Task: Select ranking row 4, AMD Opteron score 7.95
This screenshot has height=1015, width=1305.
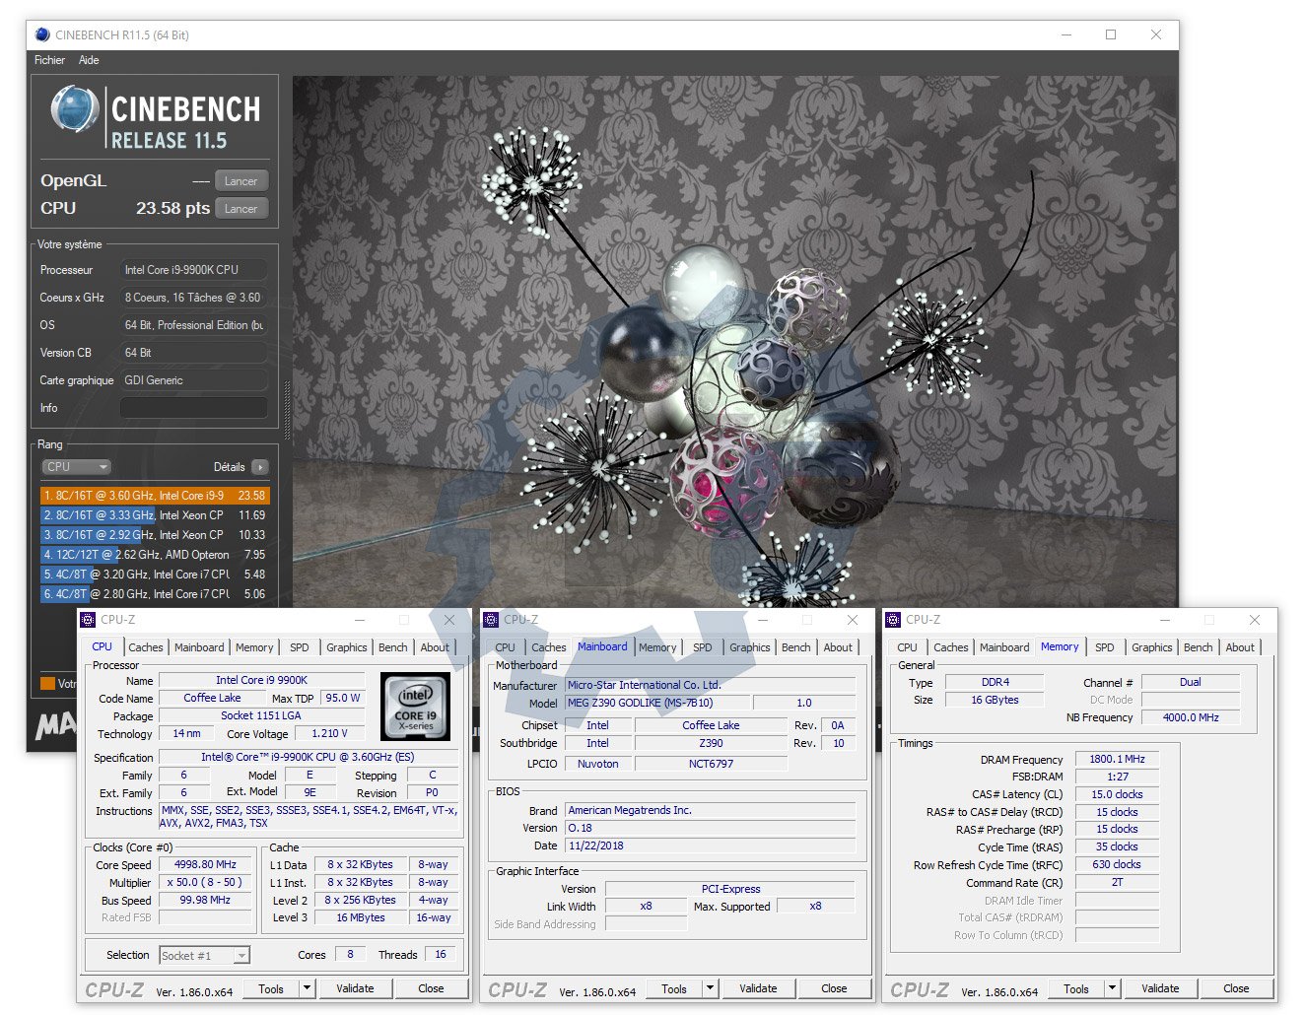Action: 155,555
